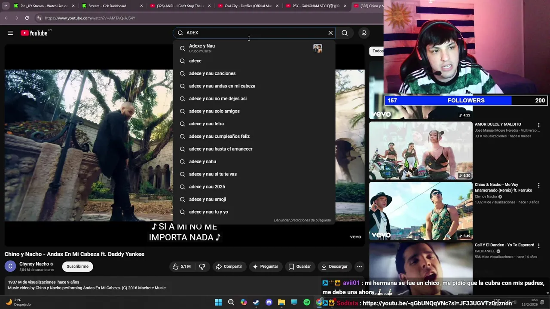Pick 'adexe y nau si tu te vas'

pyautogui.click(x=254, y=174)
